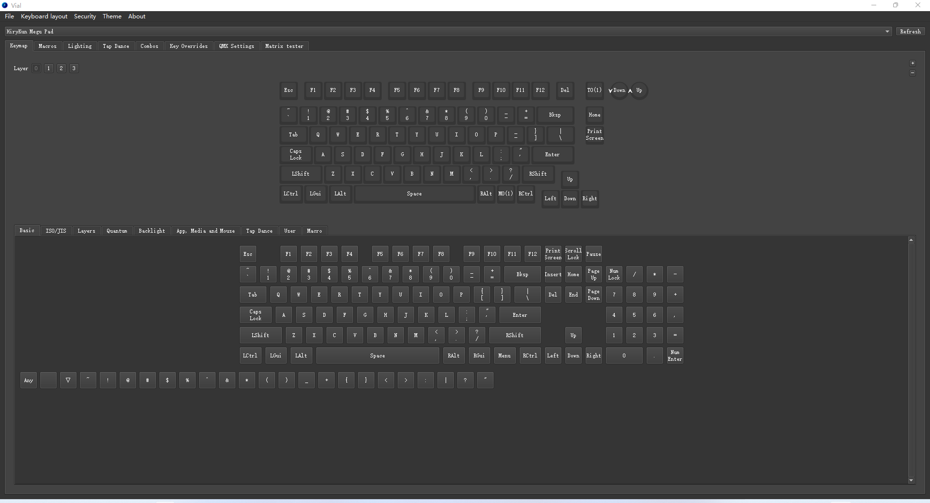Image resolution: width=930 pixels, height=503 pixels.
Task: Click the MO(1) key in keymap
Action: [x=506, y=193]
